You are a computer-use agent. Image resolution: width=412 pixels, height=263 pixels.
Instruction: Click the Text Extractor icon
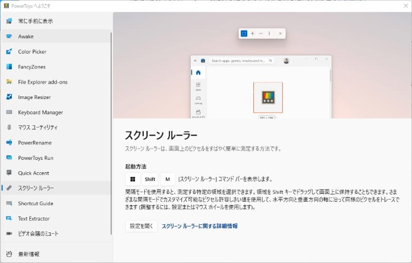[9, 219]
